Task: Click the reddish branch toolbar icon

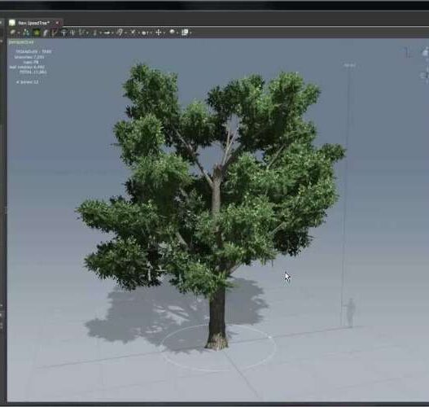Action: [55, 33]
